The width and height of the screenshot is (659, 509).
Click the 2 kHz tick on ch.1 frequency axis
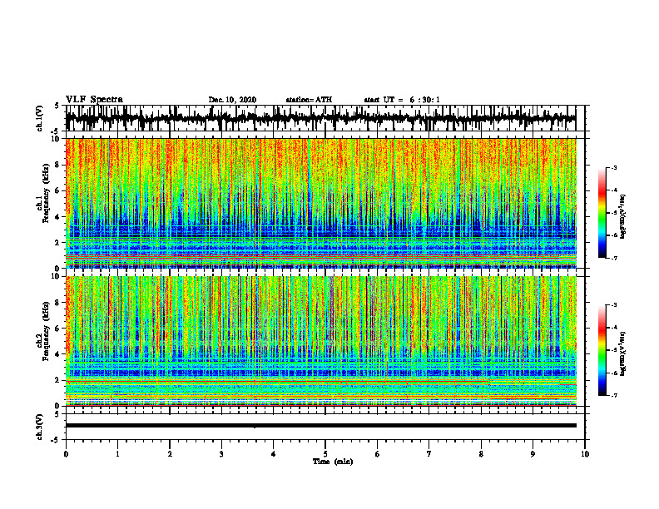point(58,242)
